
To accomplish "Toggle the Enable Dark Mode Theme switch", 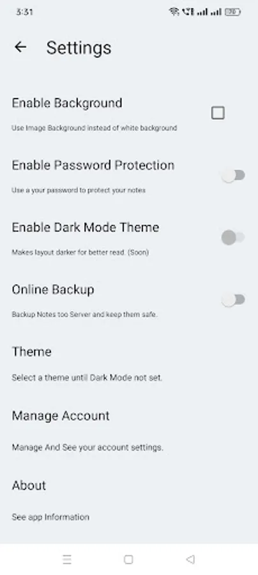I will [234, 237].
